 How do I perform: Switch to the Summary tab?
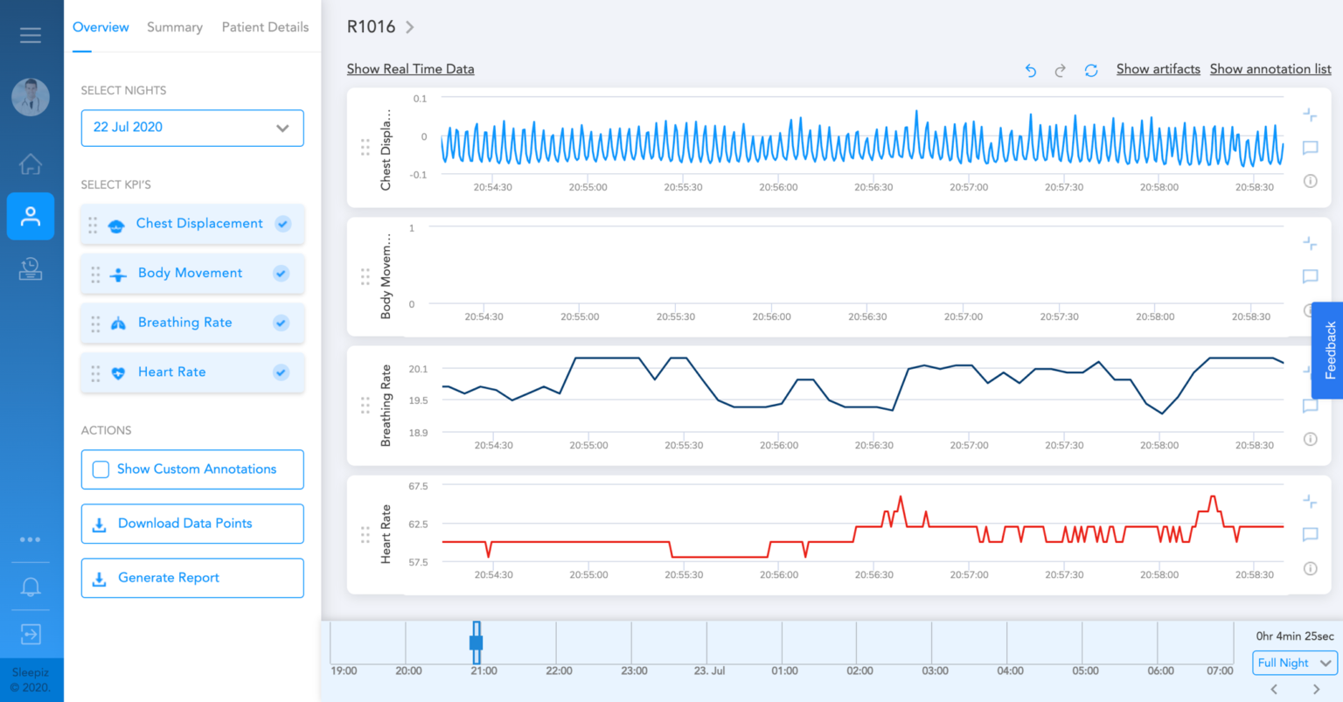pos(175,27)
